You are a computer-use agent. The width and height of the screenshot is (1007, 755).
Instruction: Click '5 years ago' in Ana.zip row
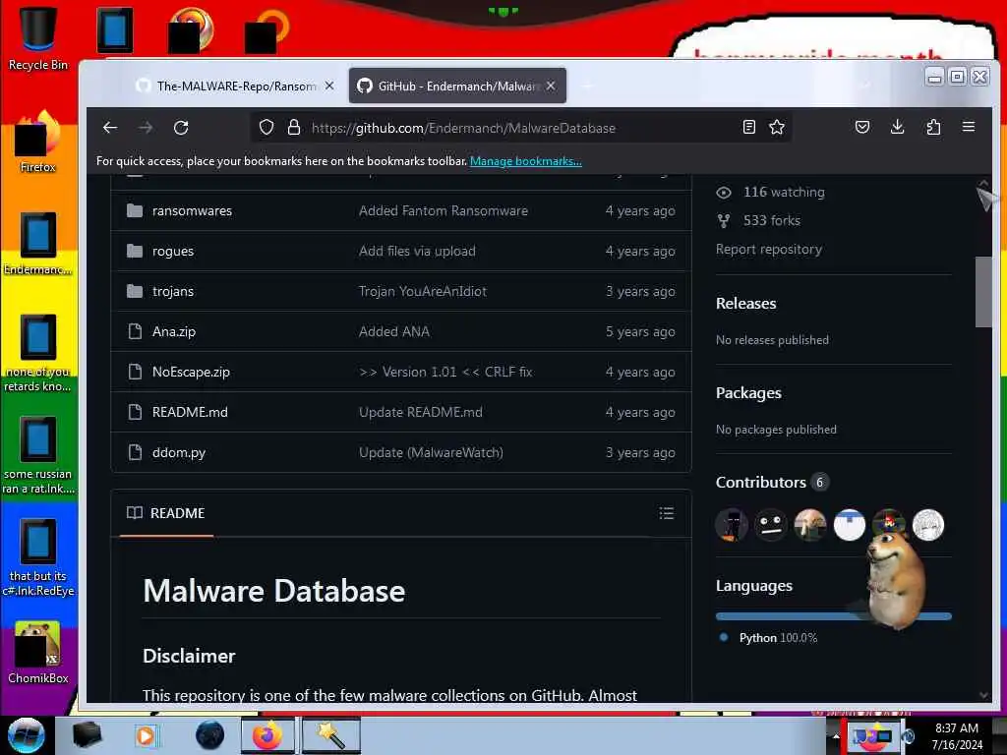coord(639,331)
